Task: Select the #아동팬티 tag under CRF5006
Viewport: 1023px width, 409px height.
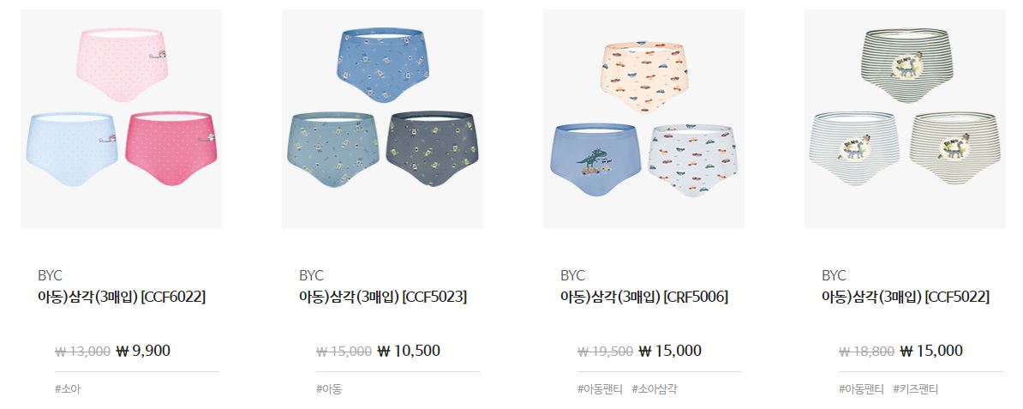Action: (x=600, y=389)
